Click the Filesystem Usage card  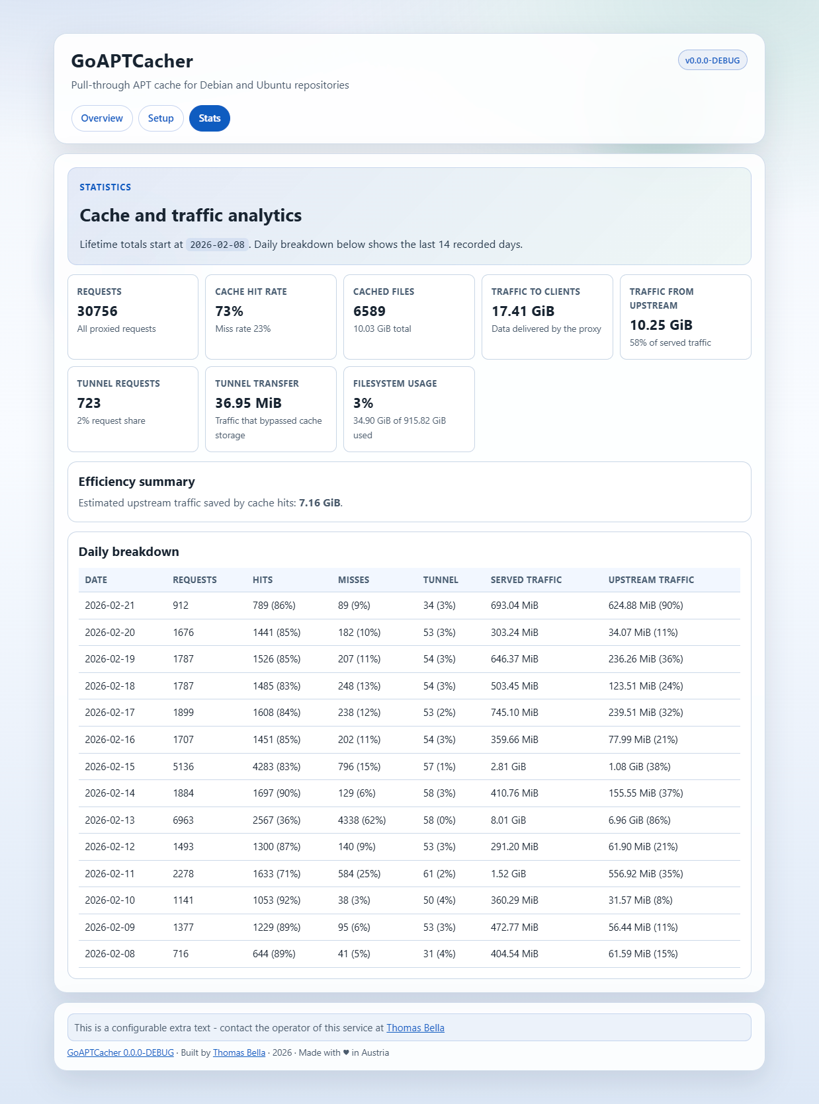point(409,409)
